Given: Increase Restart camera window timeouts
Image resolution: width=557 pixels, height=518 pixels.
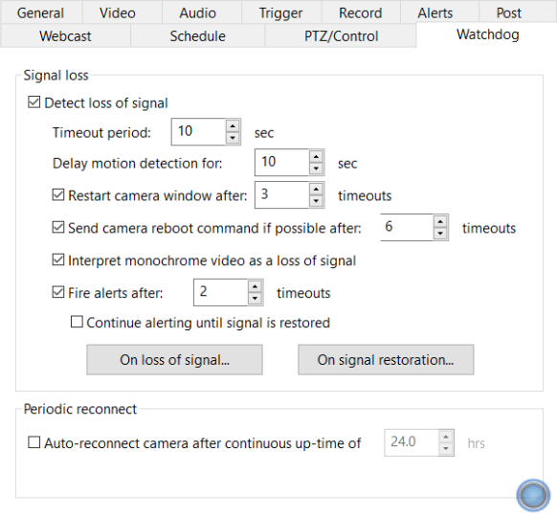Looking at the screenshot, I should click(x=316, y=189).
